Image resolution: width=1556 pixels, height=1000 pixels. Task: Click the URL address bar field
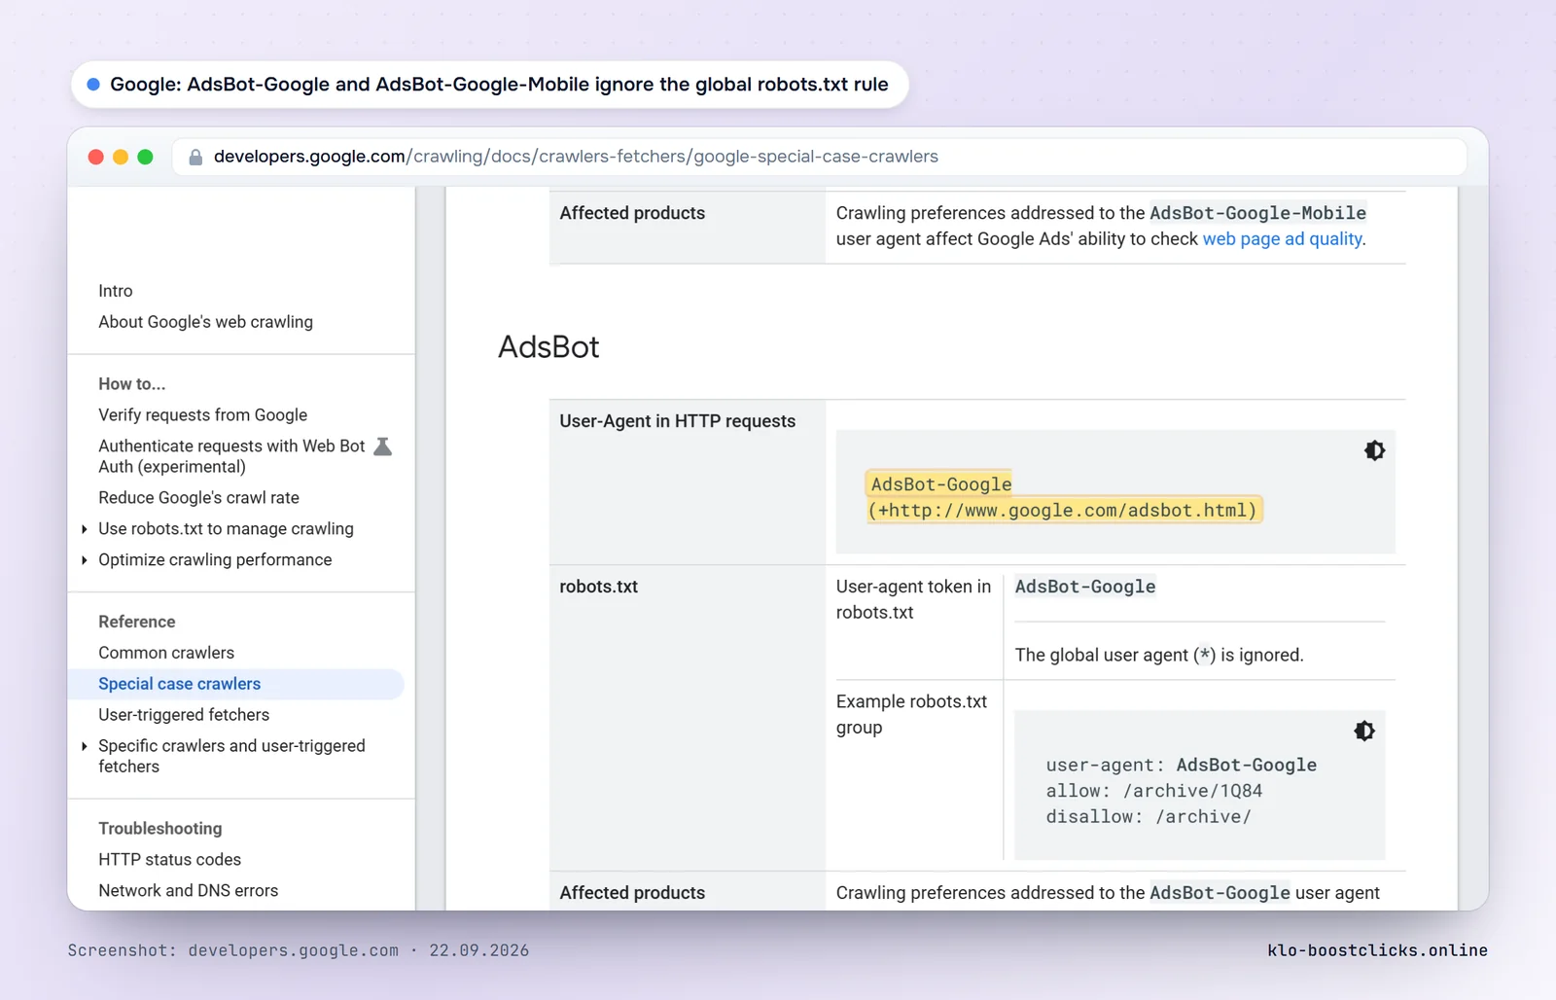pyautogui.click(x=819, y=157)
